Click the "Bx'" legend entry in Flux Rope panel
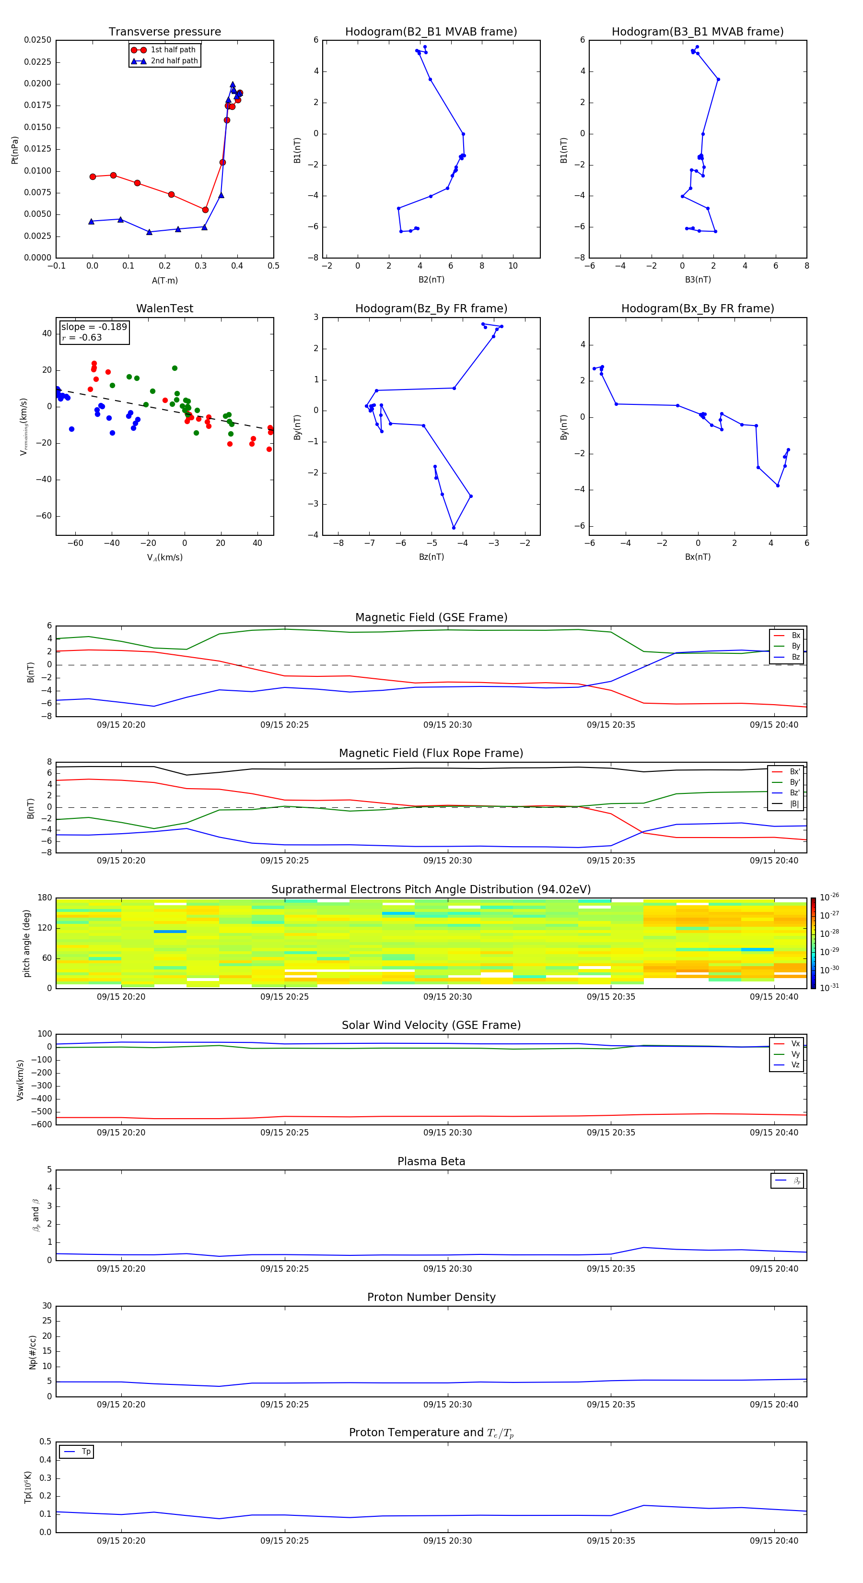Viewport: 863px width, 1583px height. (787, 772)
